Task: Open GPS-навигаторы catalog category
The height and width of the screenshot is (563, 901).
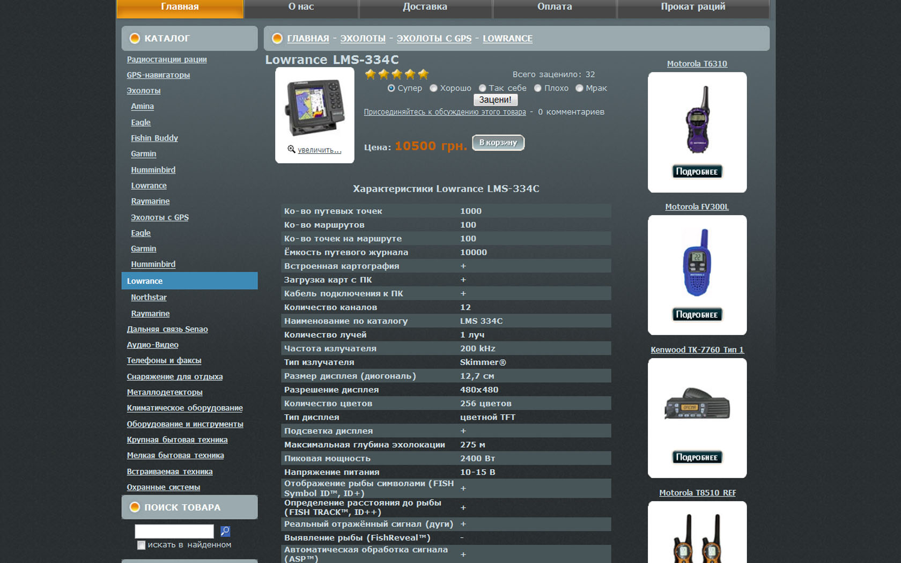Action: [158, 75]
